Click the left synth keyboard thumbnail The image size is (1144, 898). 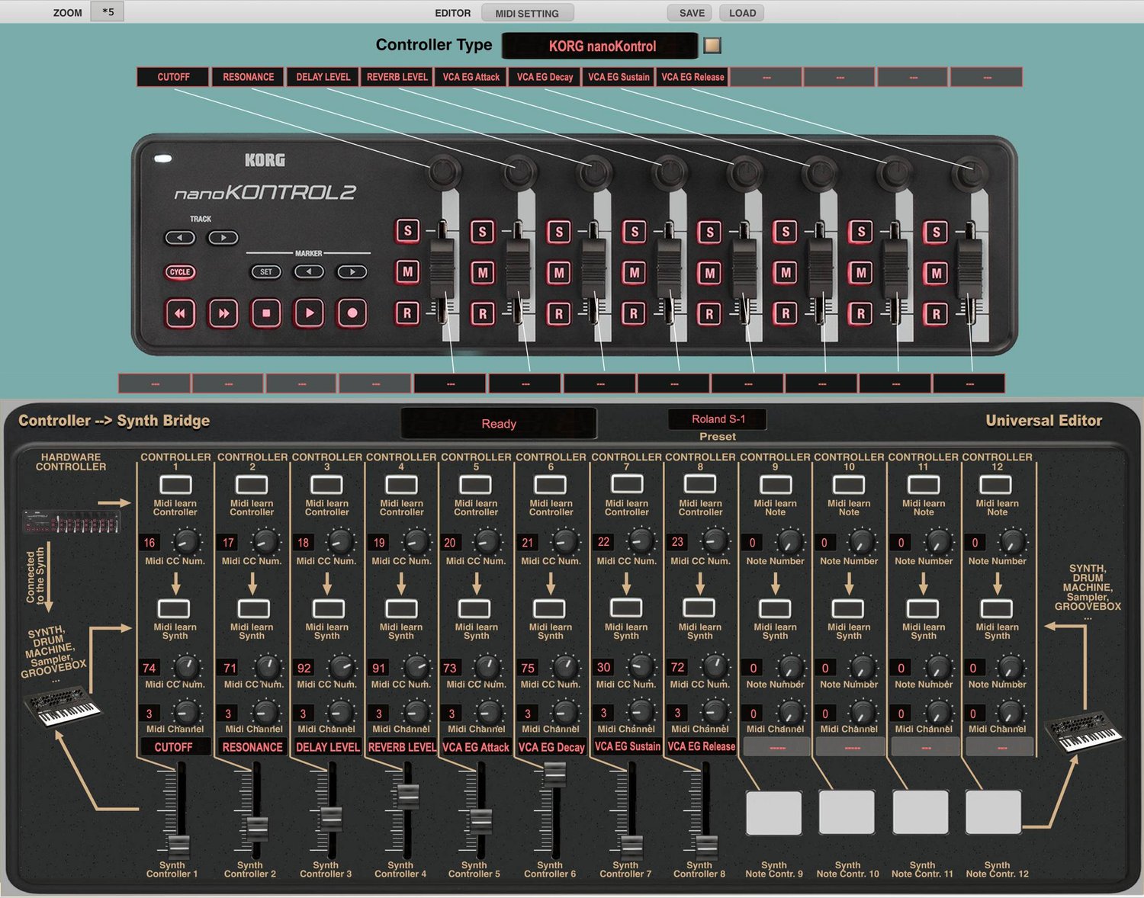pyautogui.click(x=63, y=707)
